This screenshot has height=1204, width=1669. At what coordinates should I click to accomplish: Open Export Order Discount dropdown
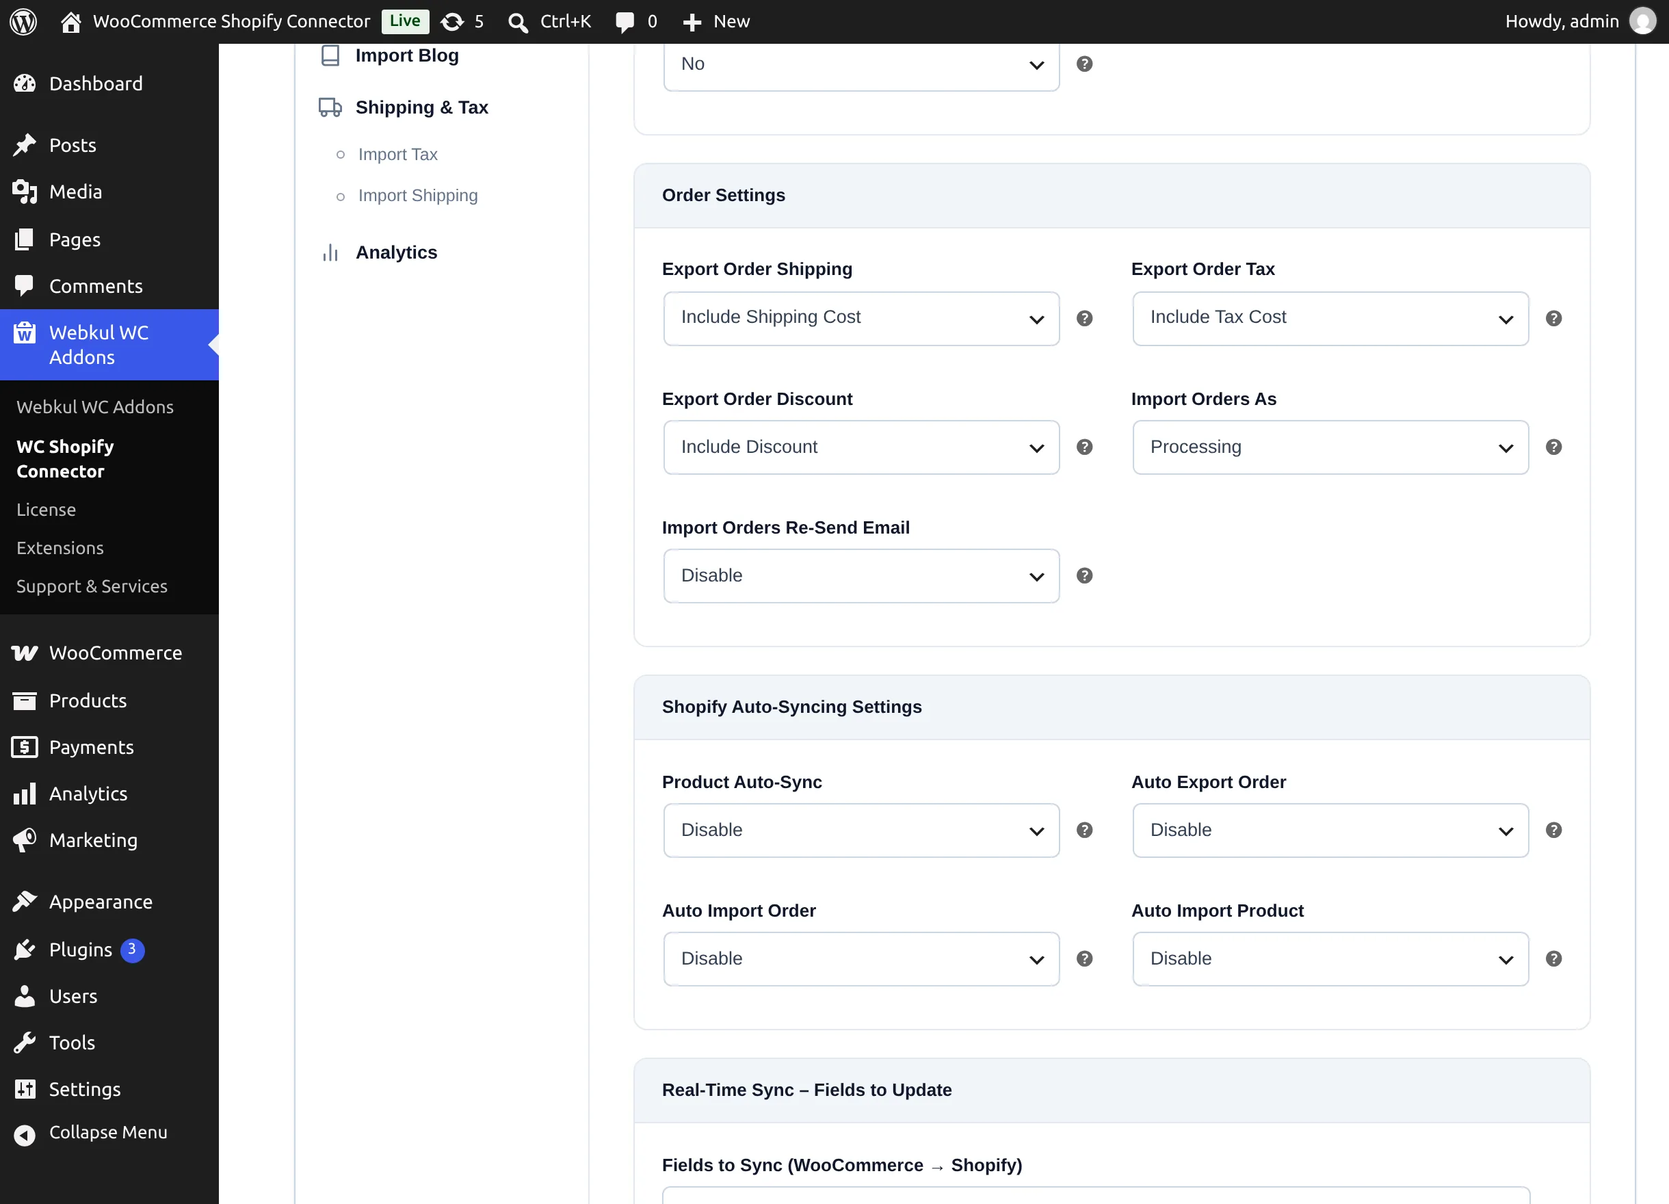tap(861, 447)
